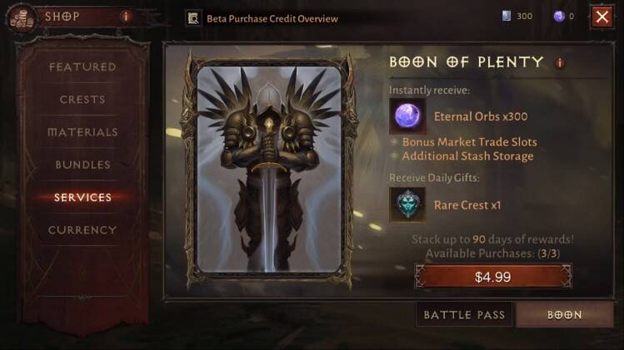Buy Boon of Plenty for $4.99
Viewport: 624px width, 350px height.
click(493, 277)
